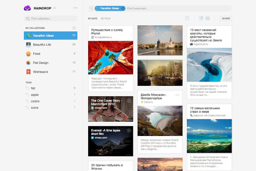
Task: Open the bookmark about 10 smallest countries
Action: (x=205, y=110)
